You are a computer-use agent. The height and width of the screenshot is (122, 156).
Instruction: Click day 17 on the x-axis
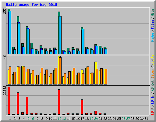click(82, 119)
